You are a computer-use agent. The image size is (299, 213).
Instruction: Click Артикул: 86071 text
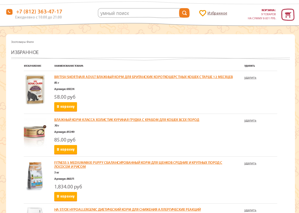click(64, 179)
